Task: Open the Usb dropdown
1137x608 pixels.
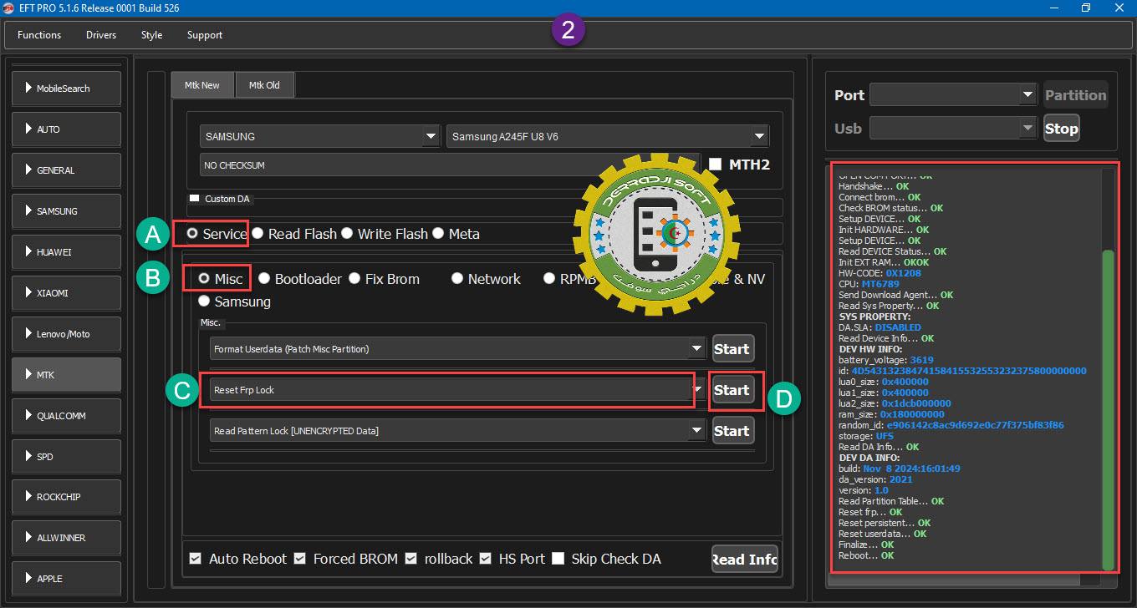Action: 953,129
